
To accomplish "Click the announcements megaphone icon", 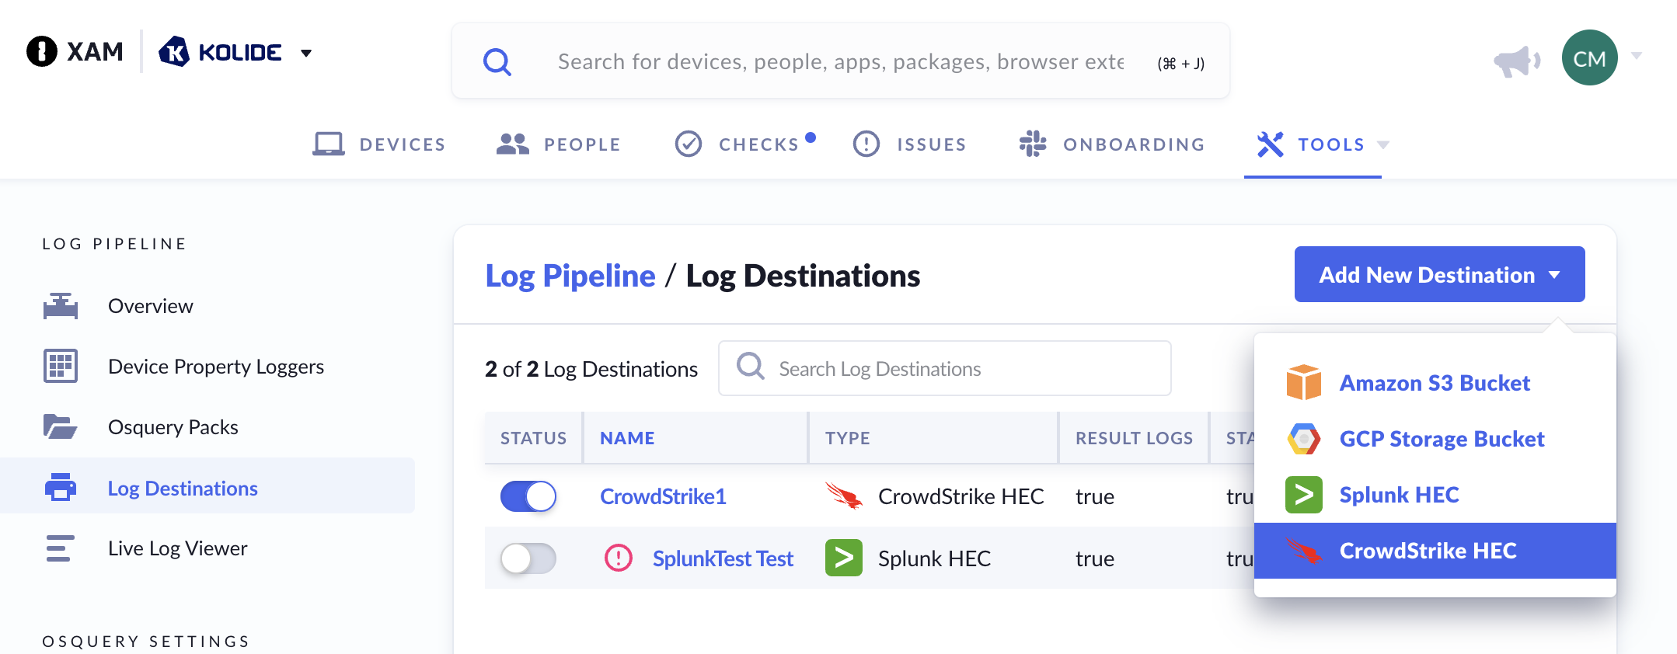I will [1515, 61].
